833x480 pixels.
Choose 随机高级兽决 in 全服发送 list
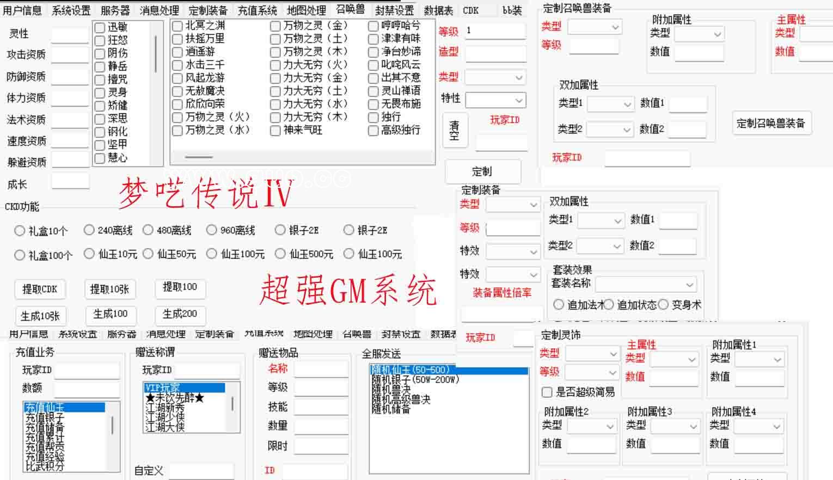(401, 399)
